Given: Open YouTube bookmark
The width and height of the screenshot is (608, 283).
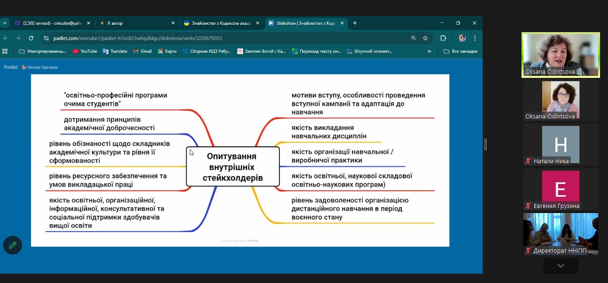Looking at the screenshot, I should tap(85, 51).
